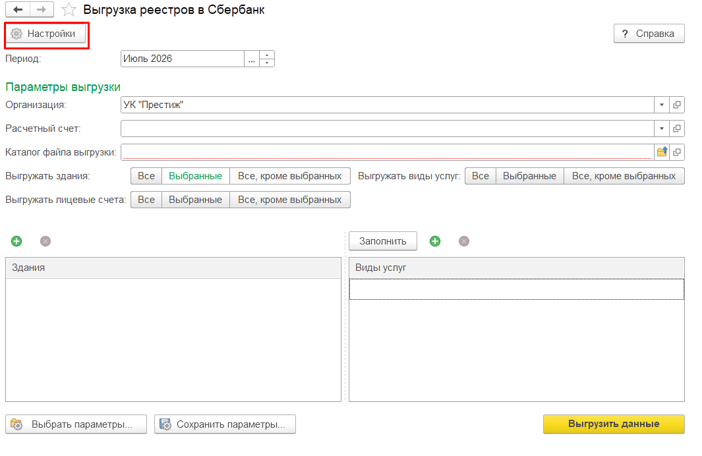Add a row to the Здания list
The image size is (702, 456).
click(x=16, y=241)
